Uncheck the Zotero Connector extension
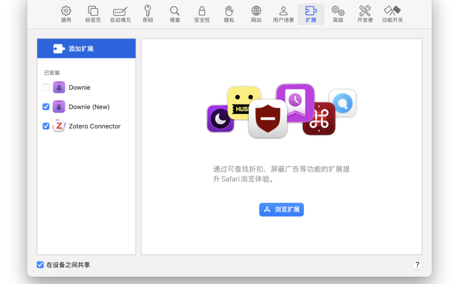The image size is (459, 284). [x=46, y=126]
